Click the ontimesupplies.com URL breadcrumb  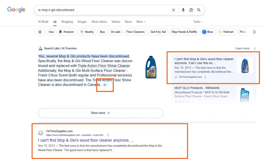click(75, 135)
